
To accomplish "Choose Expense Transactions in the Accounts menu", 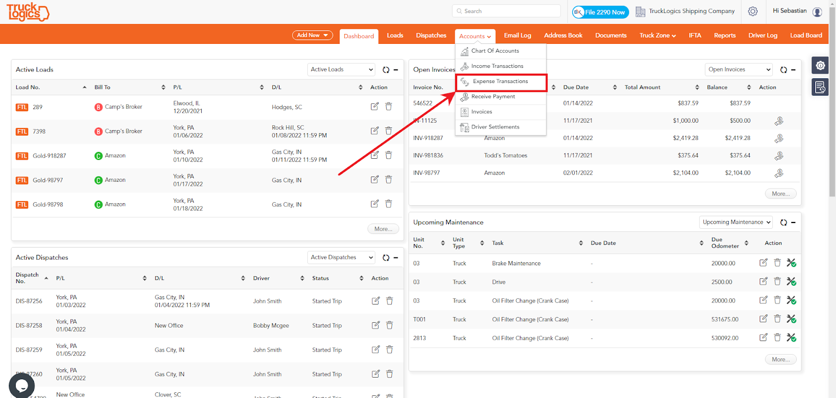I will pyautogui.click(x=501, y=82).
